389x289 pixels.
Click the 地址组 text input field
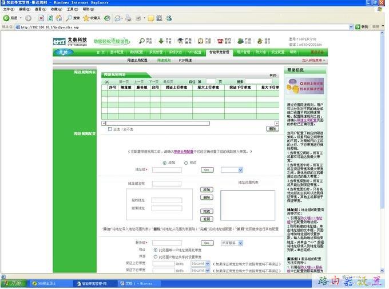click(x=166, y=170)
